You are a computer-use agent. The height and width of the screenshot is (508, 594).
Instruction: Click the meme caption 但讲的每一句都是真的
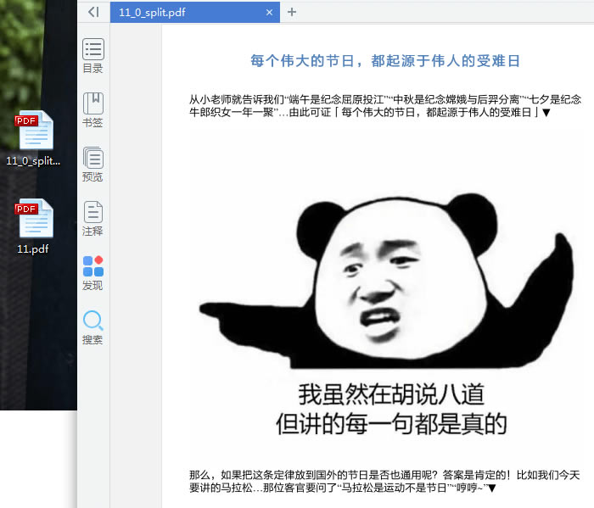point(390,422)
